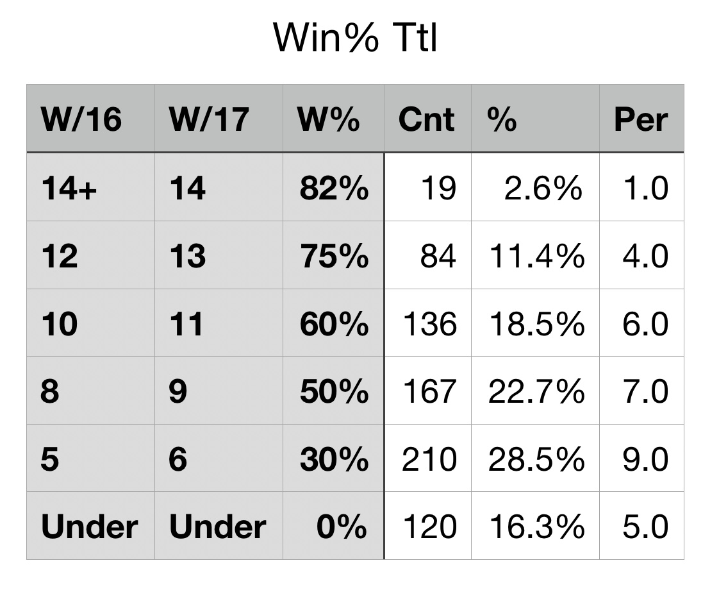Select the Per cell showing 9.0
The width and height of the screenshot is (719, 608).
pyautogui.click(x=645, y=460)
